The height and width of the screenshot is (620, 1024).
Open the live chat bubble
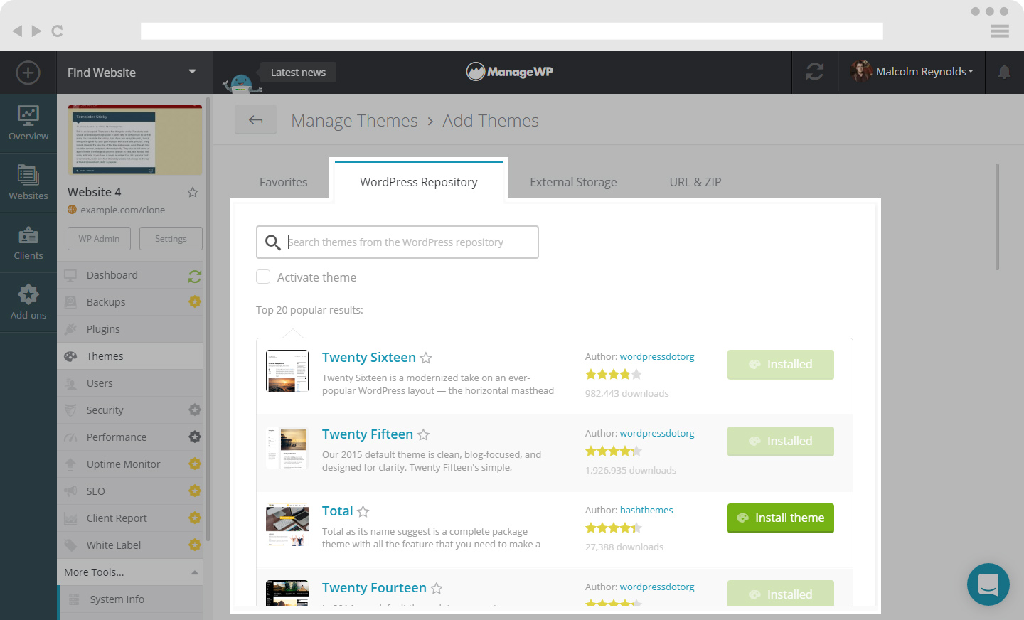point(988,584)
